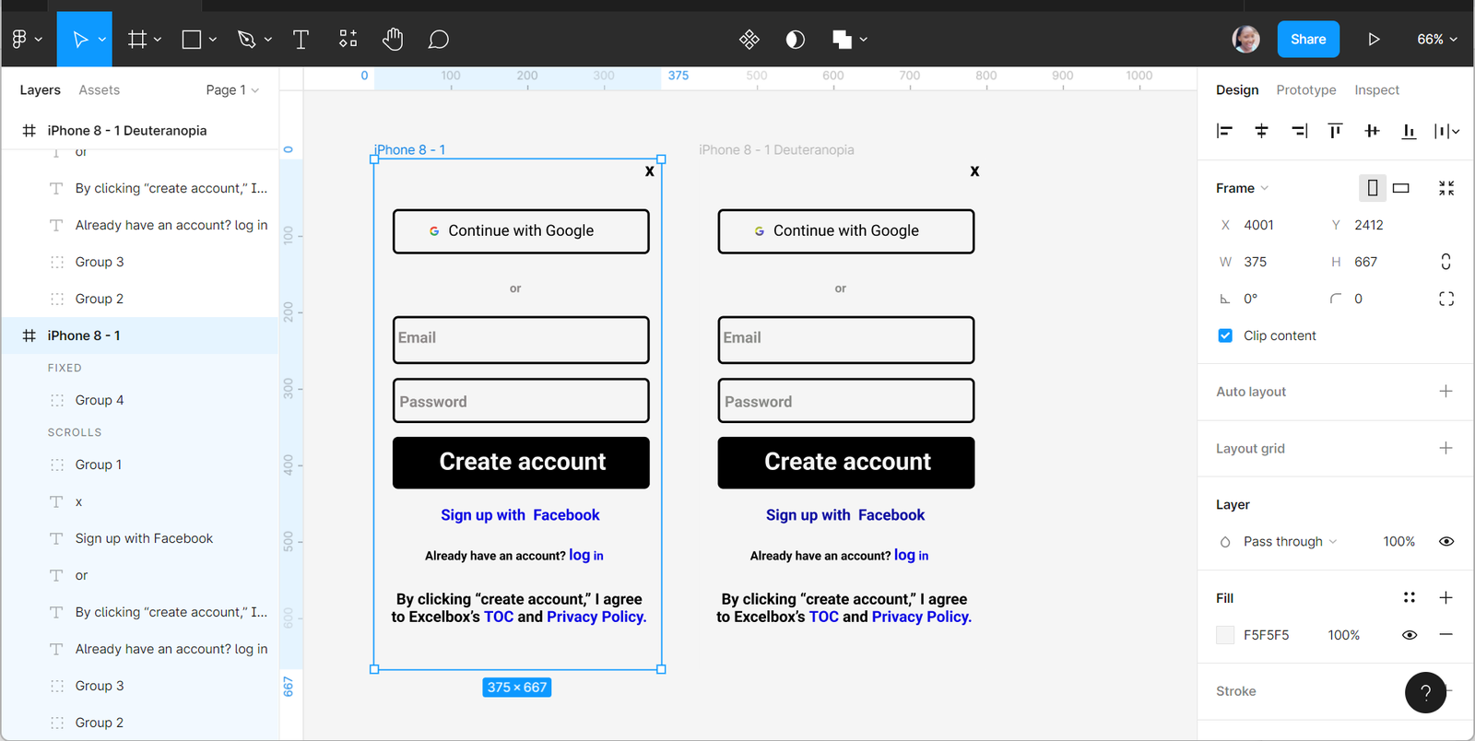The width and height of the screenshot is (1475, 741).
Task: Select the Comment tool
Action: [x=439, y=40]
